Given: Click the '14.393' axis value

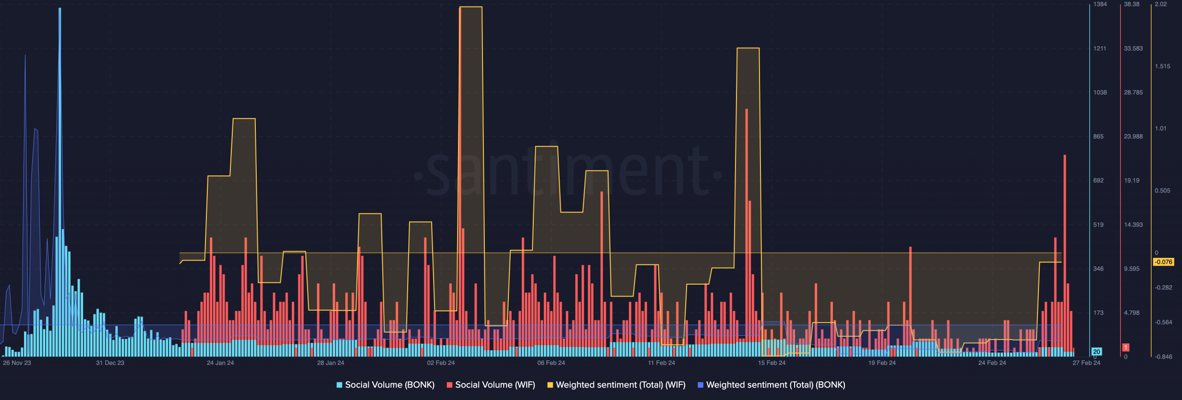Looking at the screenshot, I should pyautogui.click(x=1134, y=225).
